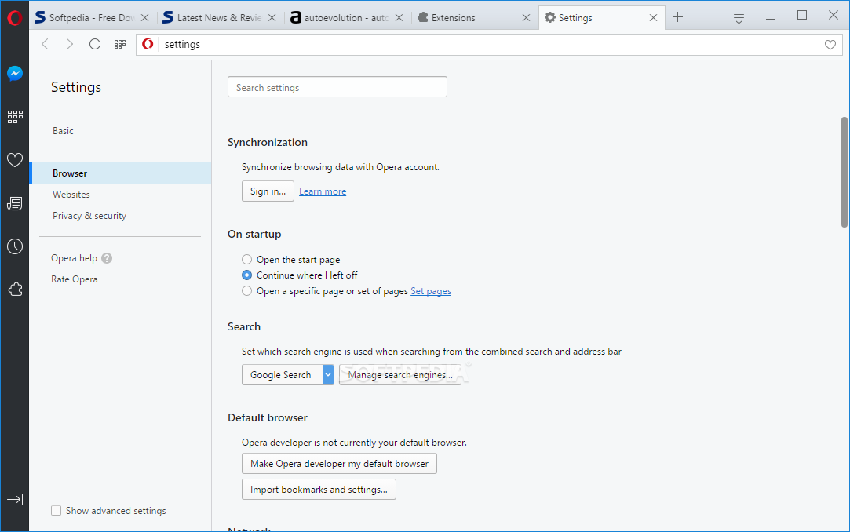Go forward to next page
The image size is (850, 532).
click(x=69, y=44)
